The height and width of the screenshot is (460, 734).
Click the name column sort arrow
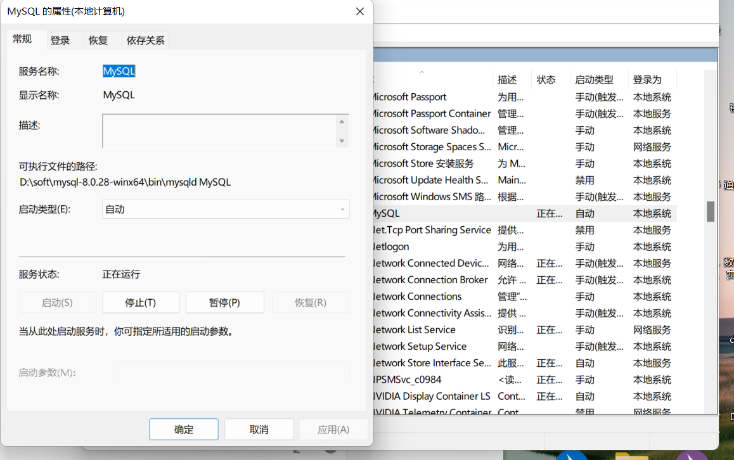(422, 72)
